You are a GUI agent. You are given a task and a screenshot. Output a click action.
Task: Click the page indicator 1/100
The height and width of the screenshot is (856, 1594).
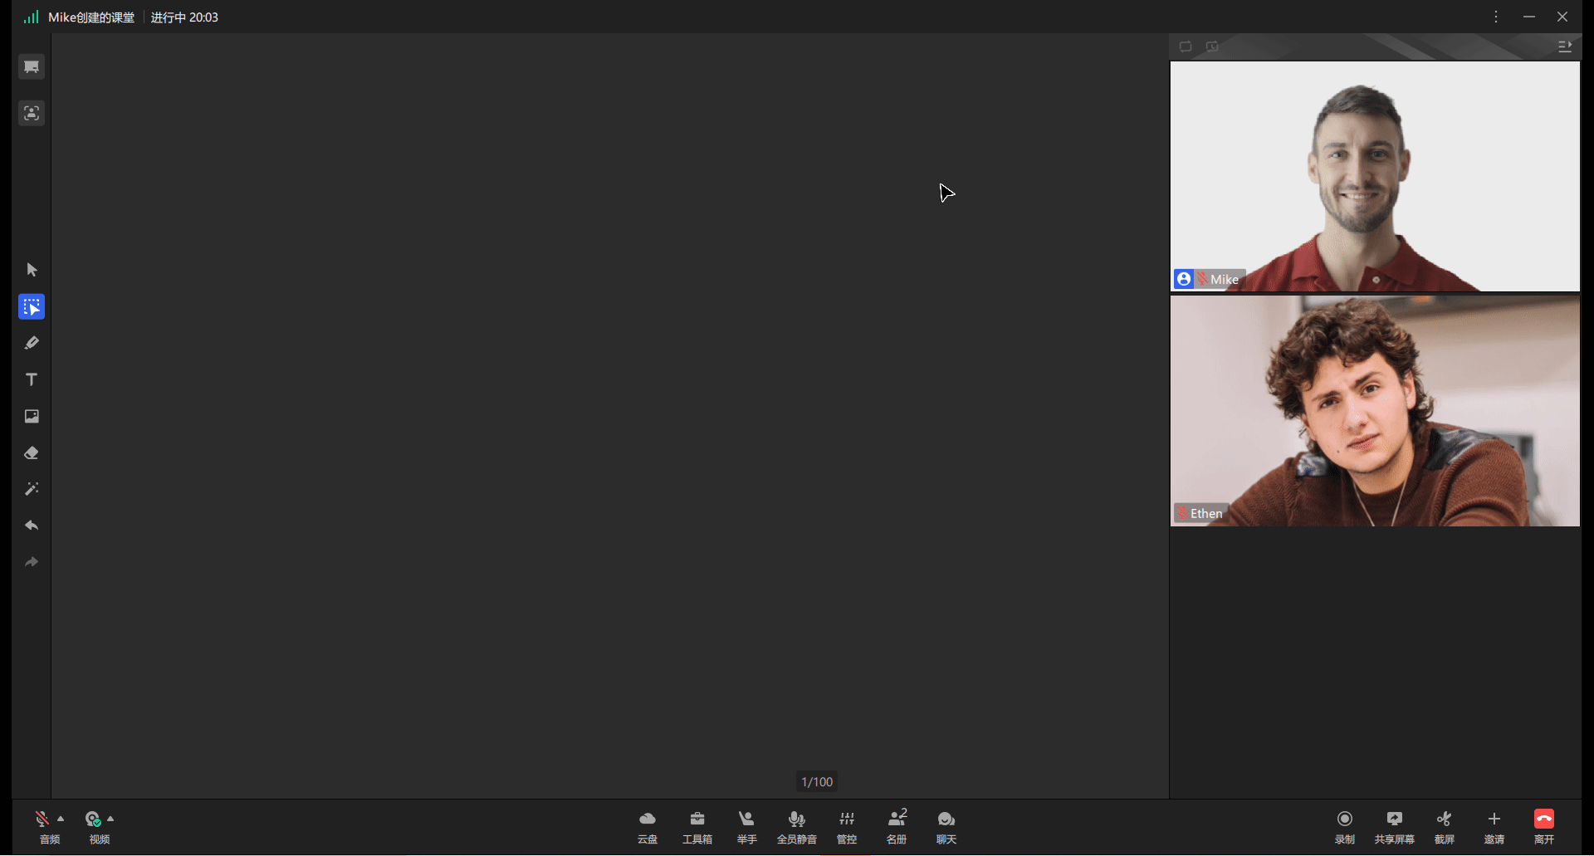tap(817, 782)
